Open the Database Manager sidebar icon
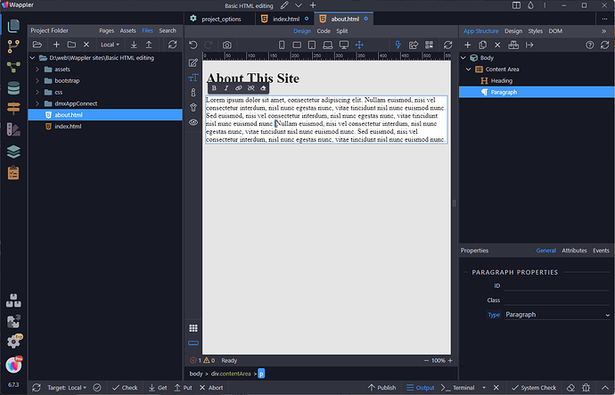The height and width of the screenshot is (395, 615). pyautogui.click(x=13, y=88)
